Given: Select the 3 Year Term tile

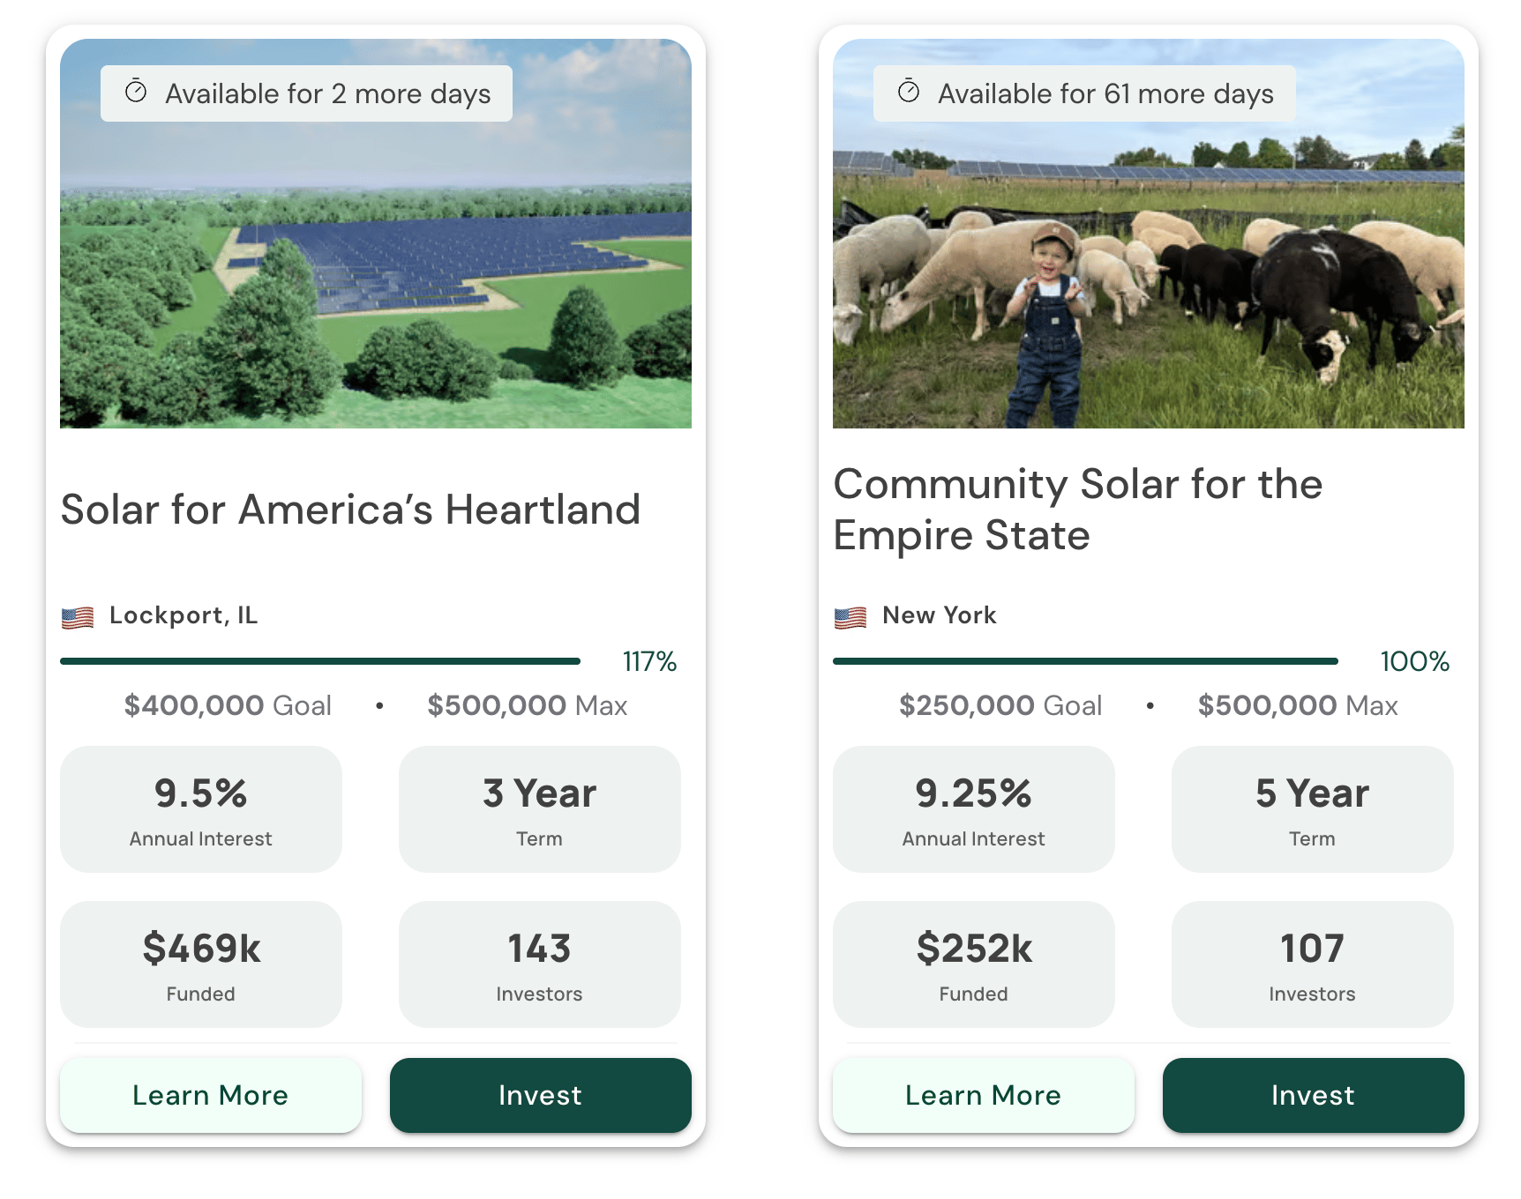Looking at the screenshot, I should 540,809.
